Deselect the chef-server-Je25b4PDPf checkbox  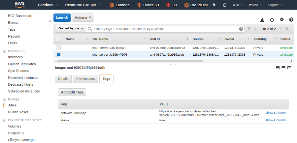[58, 55]
